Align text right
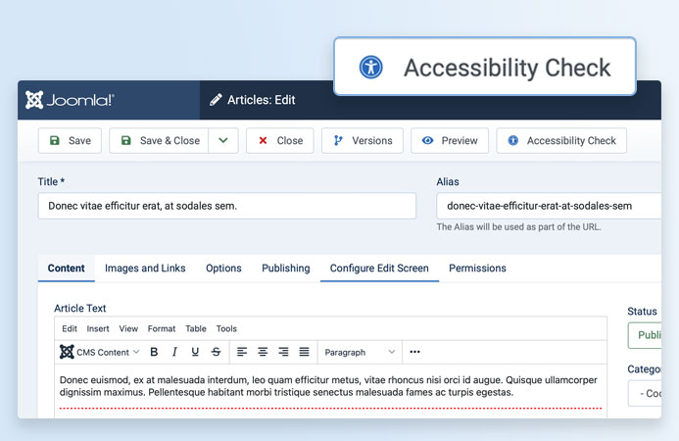 pos(283,352)
